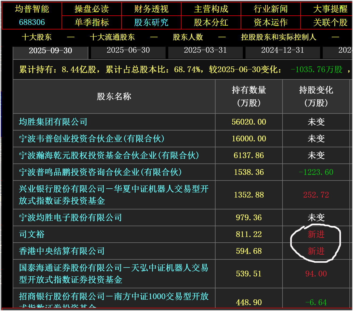353x311 pixels.
Task: Click holding value 16000.00
Action: coord(249,139)
